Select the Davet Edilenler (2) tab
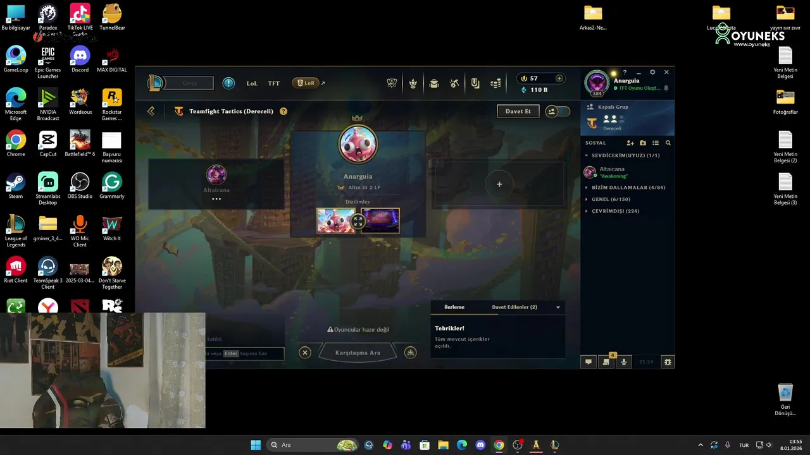Screen dimensions: 810x455 [x=514, y=307]
